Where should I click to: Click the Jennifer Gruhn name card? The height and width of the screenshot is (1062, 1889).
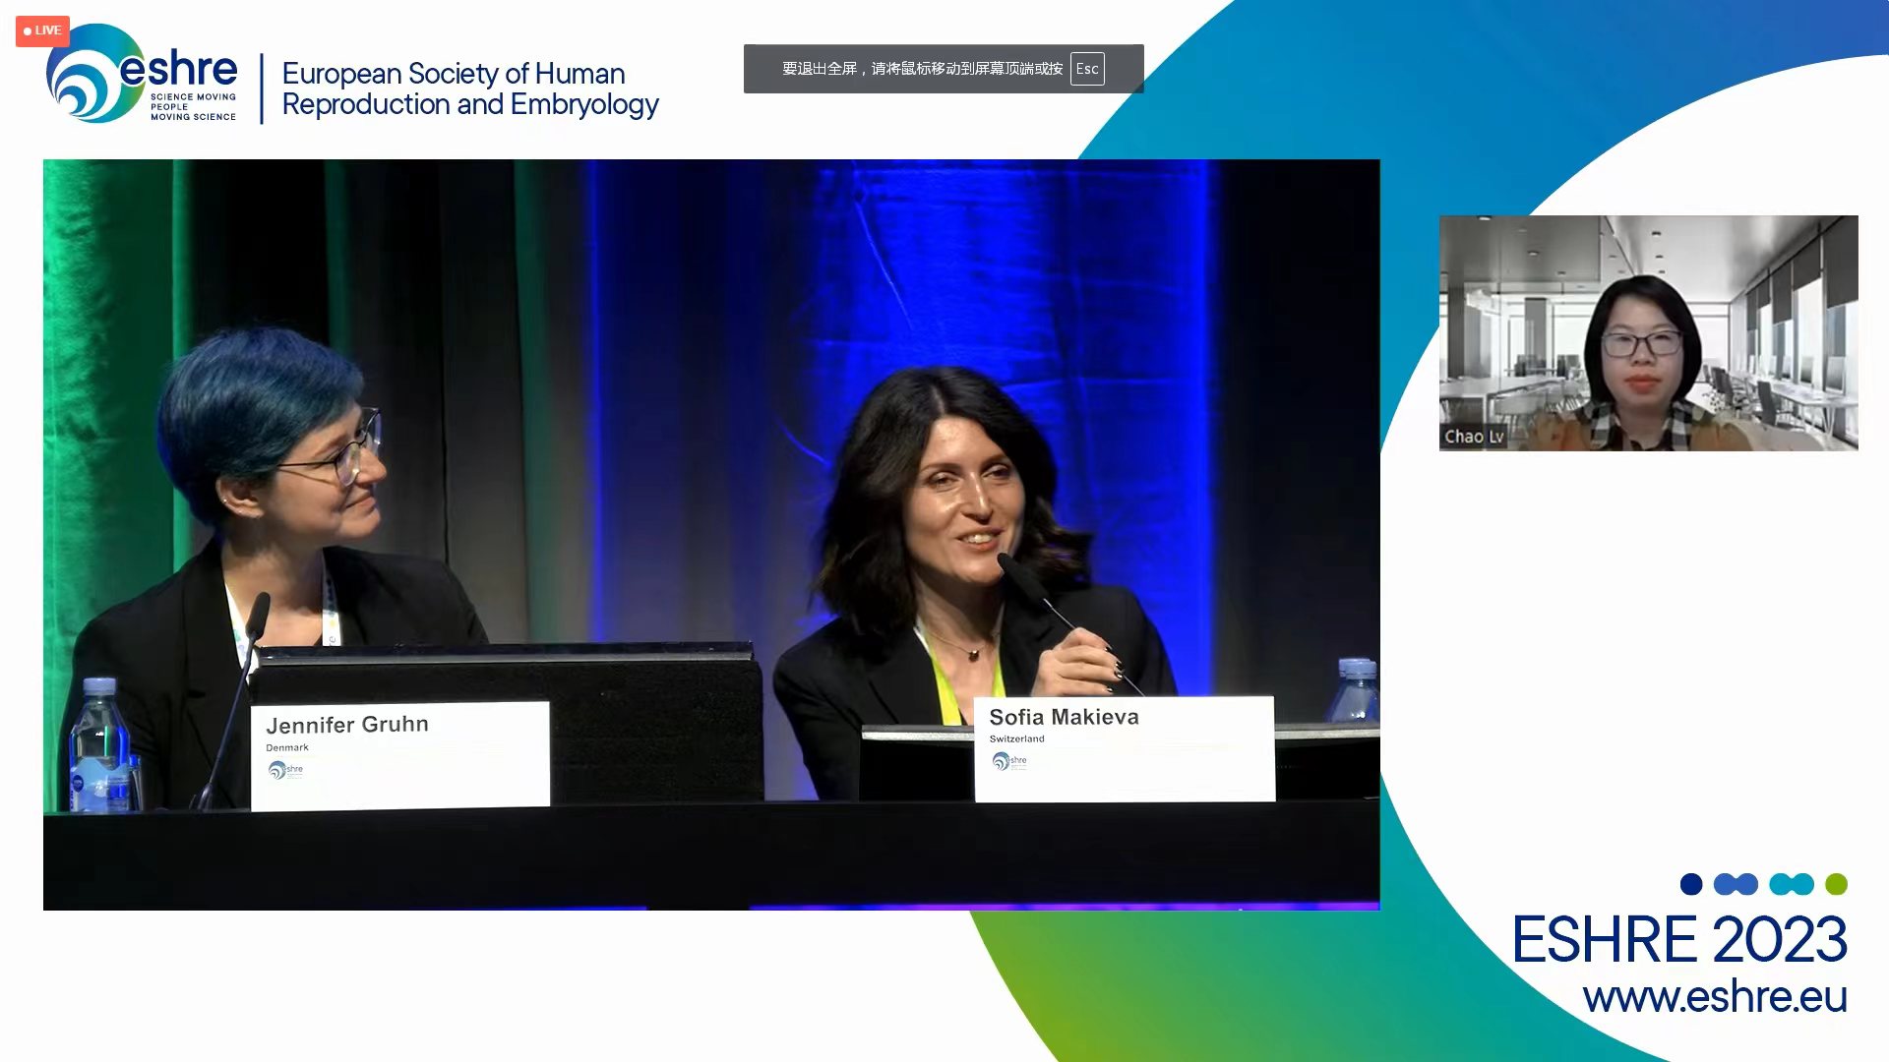click(399, 754)
